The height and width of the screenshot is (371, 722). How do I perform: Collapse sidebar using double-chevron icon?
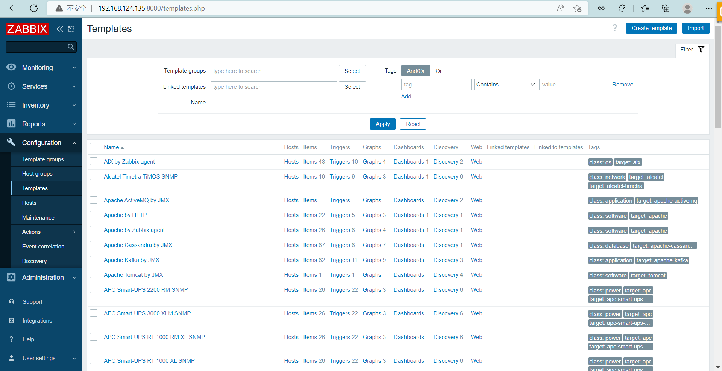(x=60, y=29)
